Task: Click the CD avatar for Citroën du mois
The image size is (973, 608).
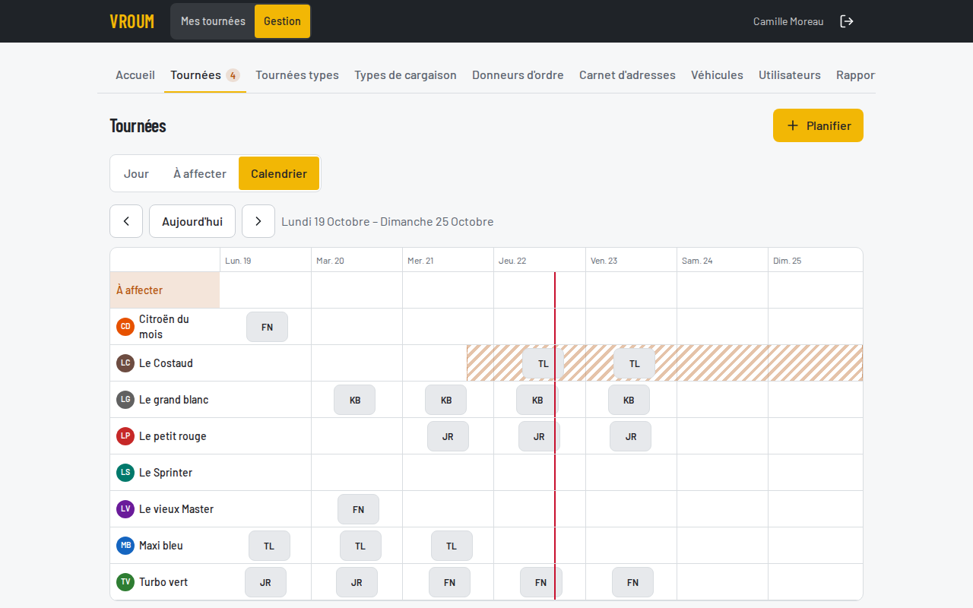Action: 125,327
